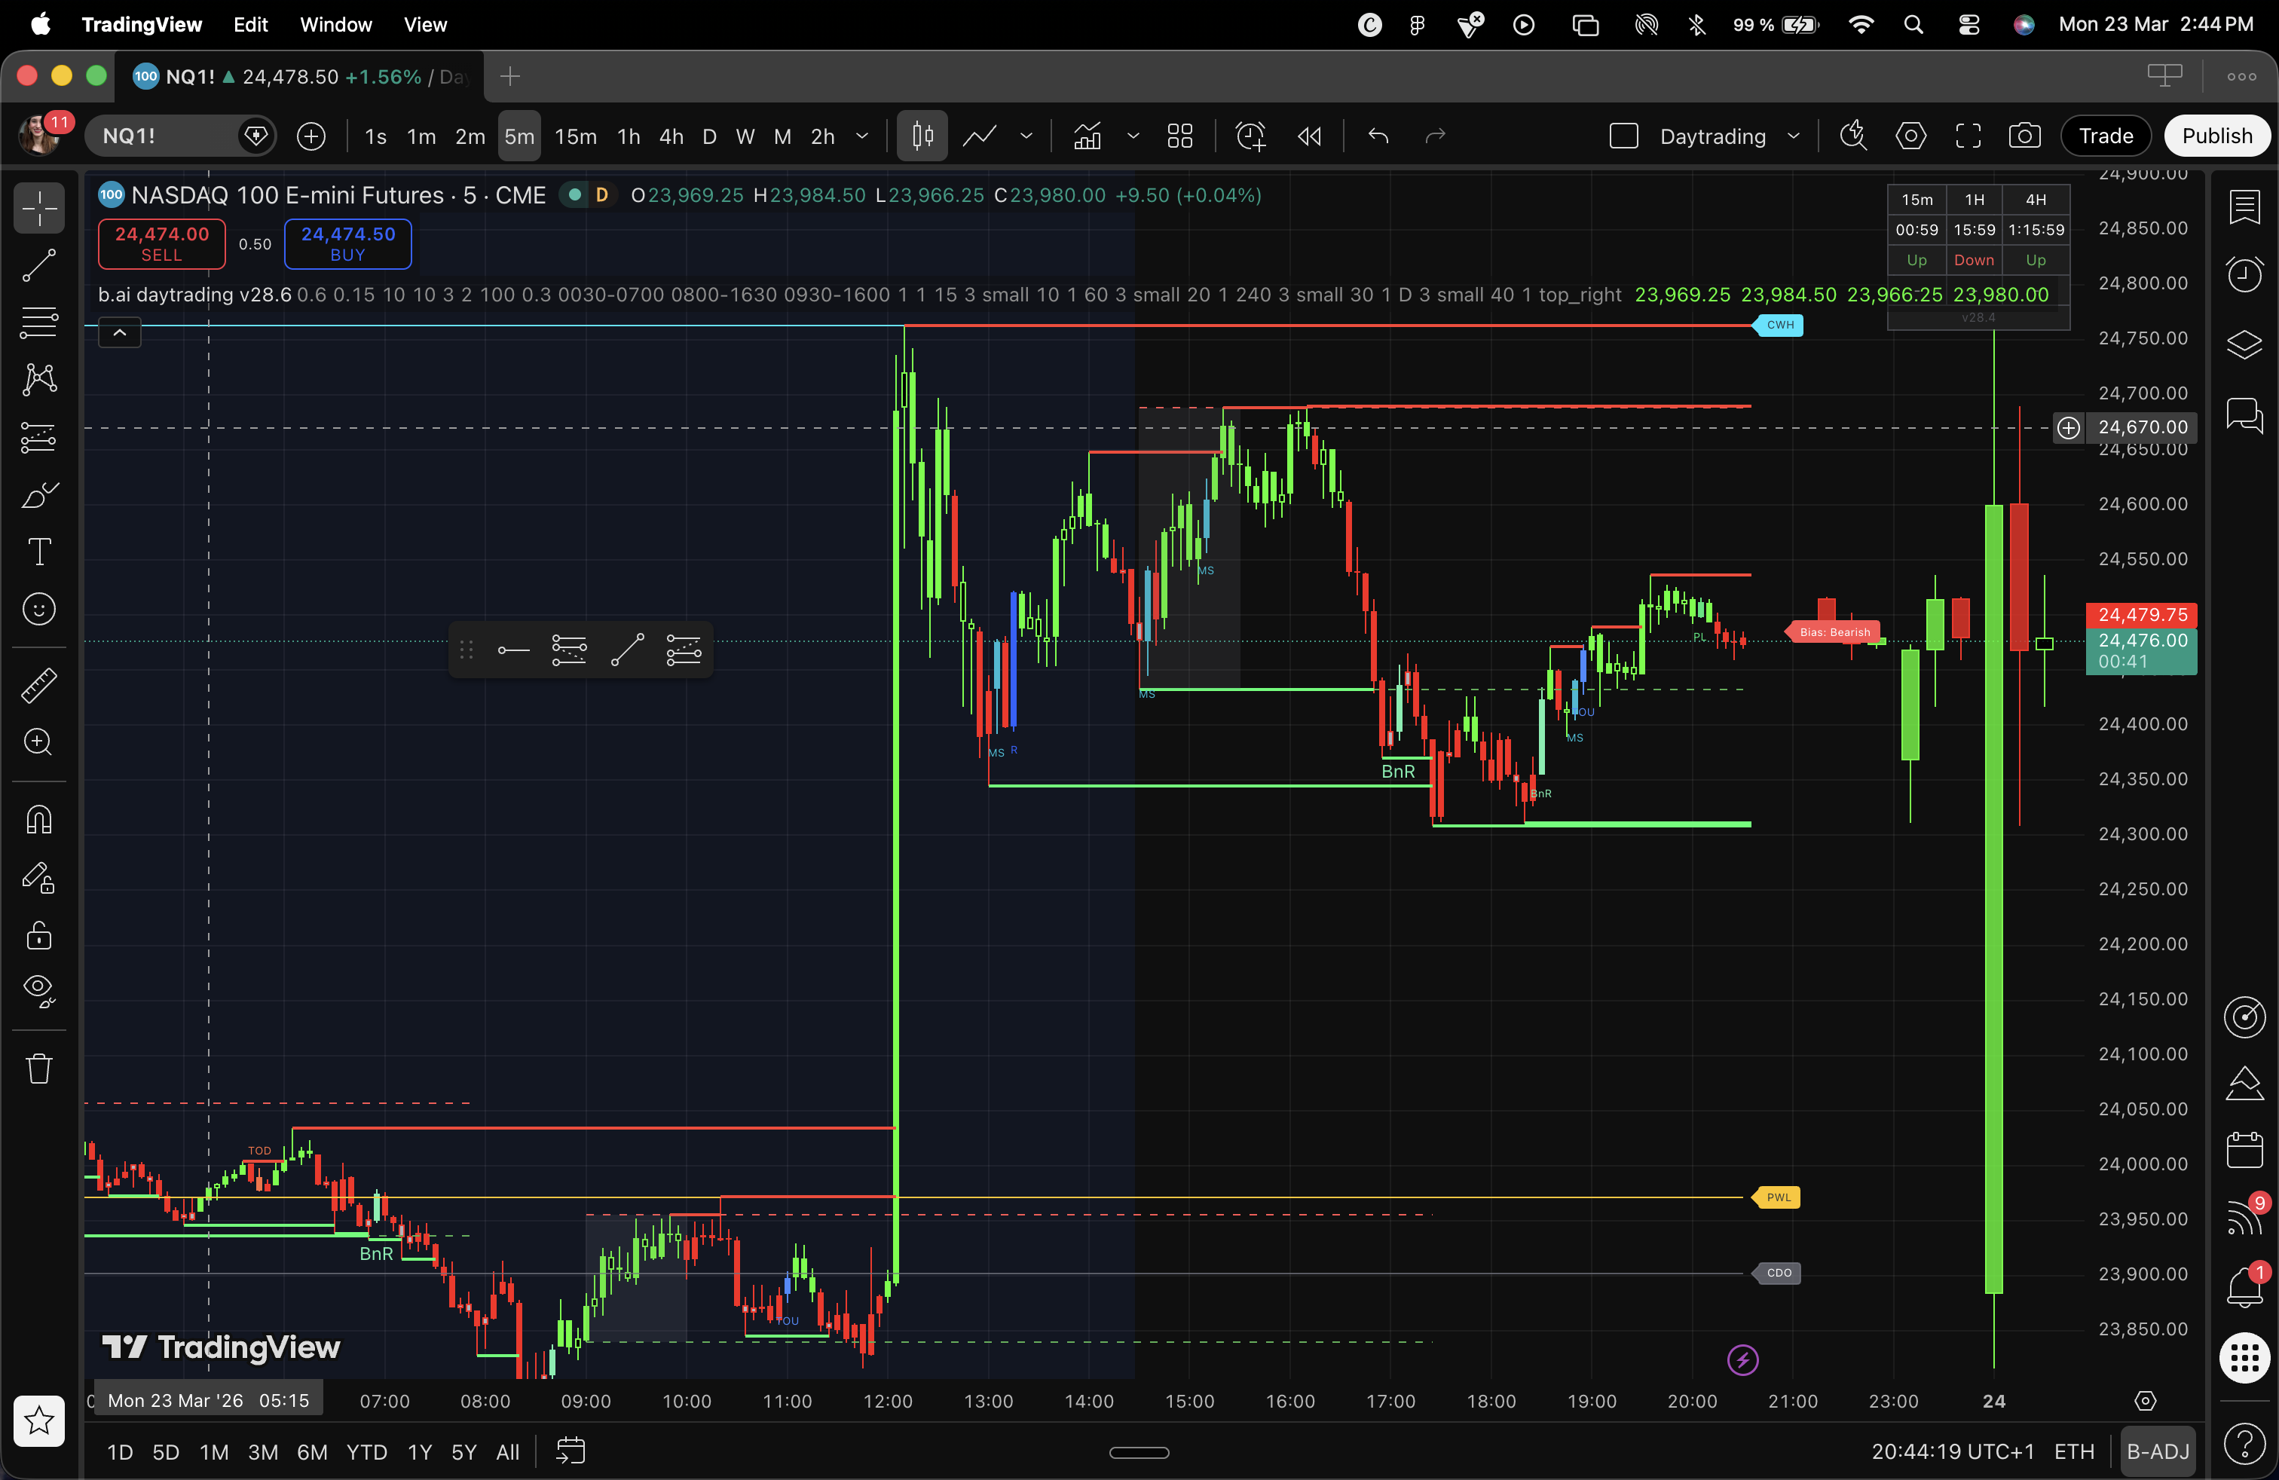Open the View menu
This screenshot has height=1480, width=2279.
425,25
